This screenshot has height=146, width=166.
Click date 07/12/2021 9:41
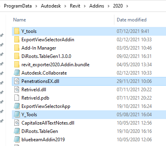[133, 31]
